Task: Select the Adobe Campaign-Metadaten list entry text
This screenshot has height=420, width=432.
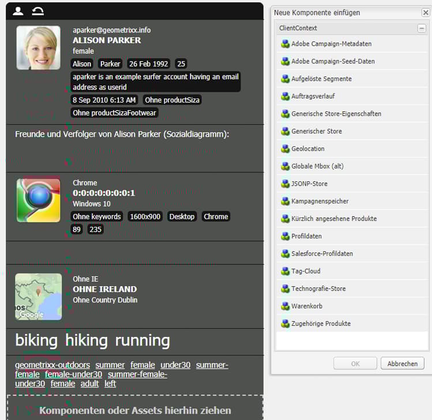Action: 331,44
